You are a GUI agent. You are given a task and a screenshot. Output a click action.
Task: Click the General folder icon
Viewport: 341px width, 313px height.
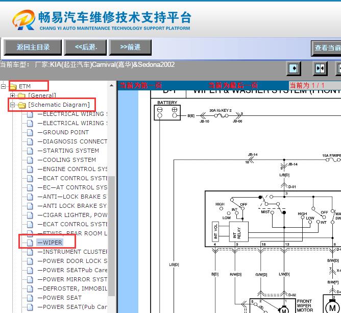21,95
